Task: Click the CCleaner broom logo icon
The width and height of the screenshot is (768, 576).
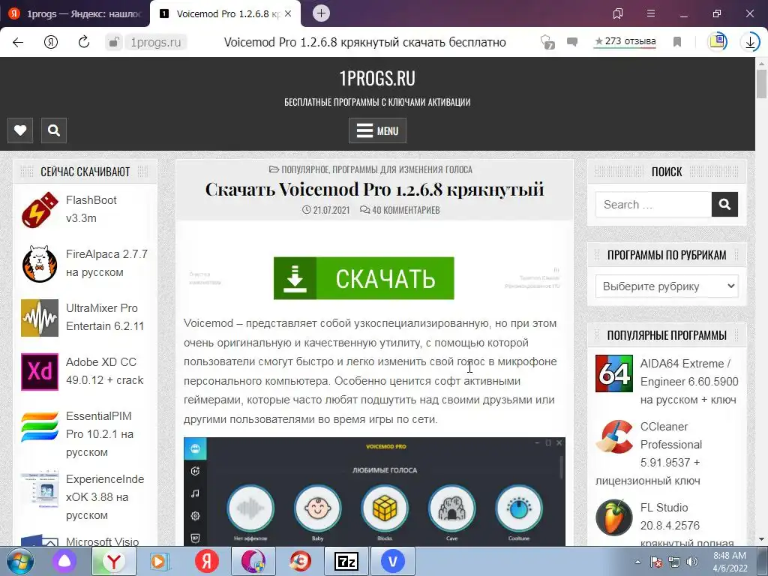Action: pos(614,436)
